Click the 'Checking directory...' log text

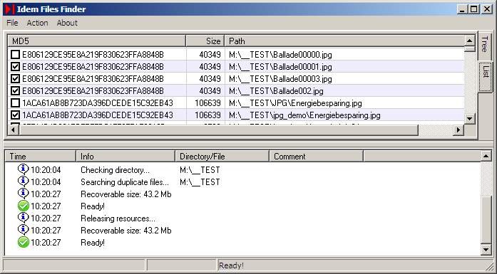pos(115,170)
